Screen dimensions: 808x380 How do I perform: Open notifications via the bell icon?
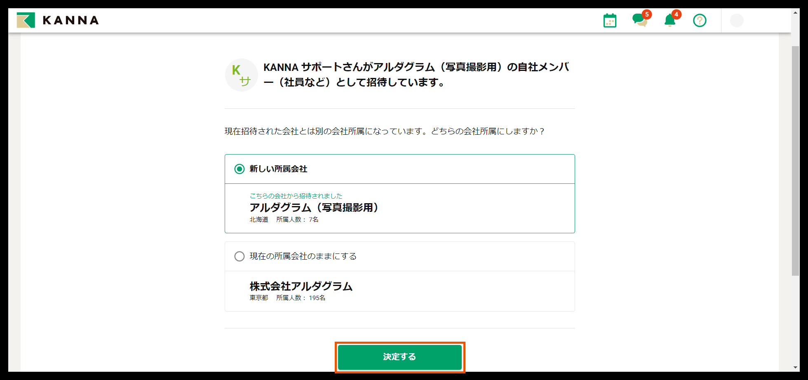pos(669,21)
